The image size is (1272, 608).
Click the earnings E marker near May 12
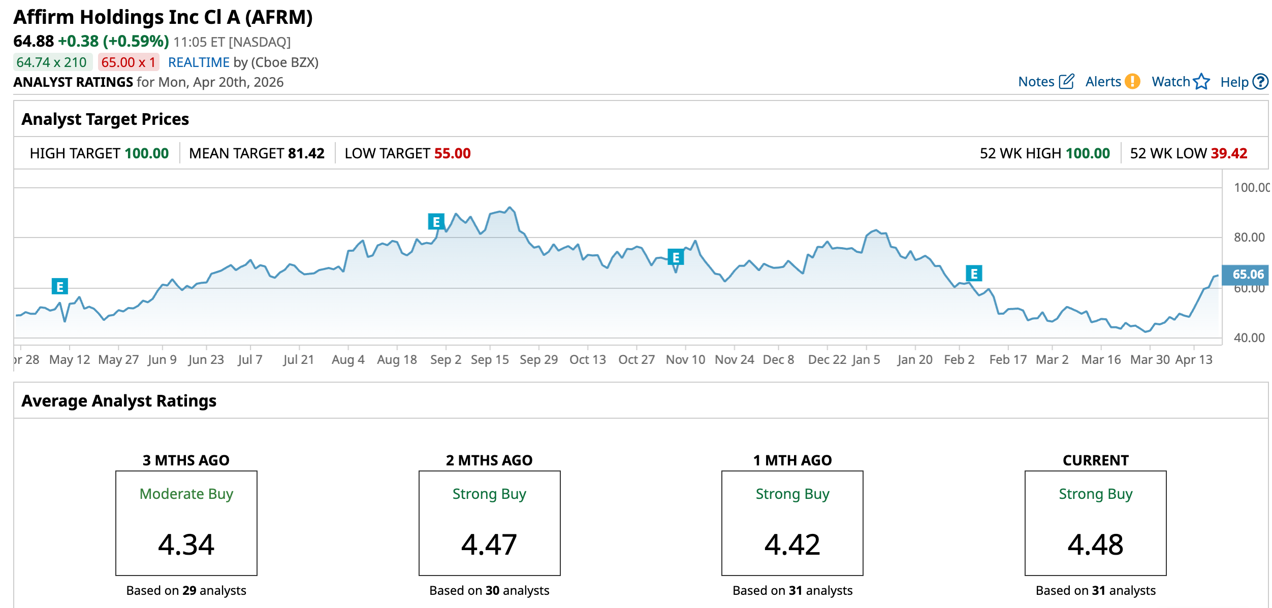[60, 287]
